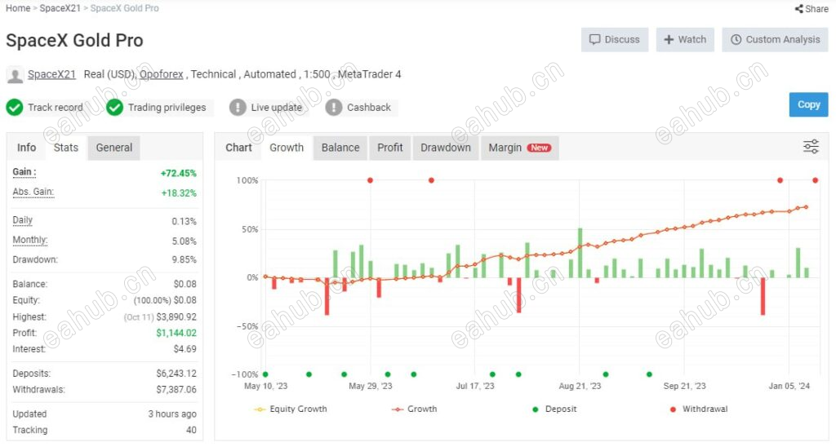Screen dimensions: 836x447
Task: Open the General tab
Action: [x=114, y=148]
